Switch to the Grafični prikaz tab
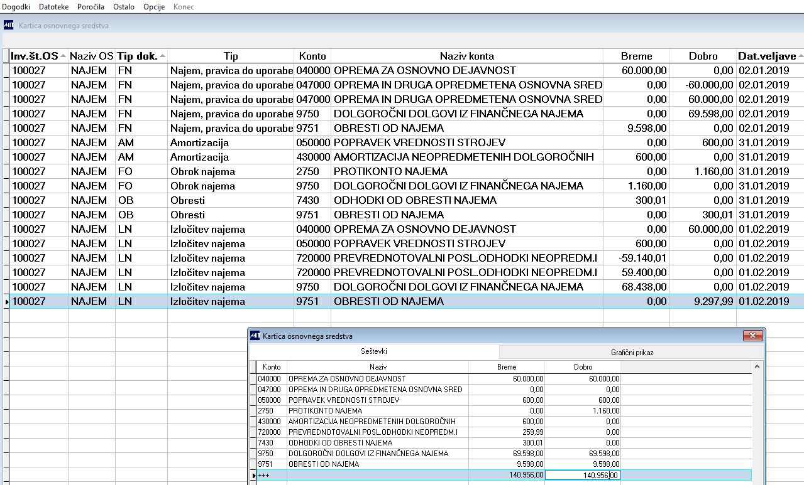Viewport: 804px width, 485px height. (632, 353)
